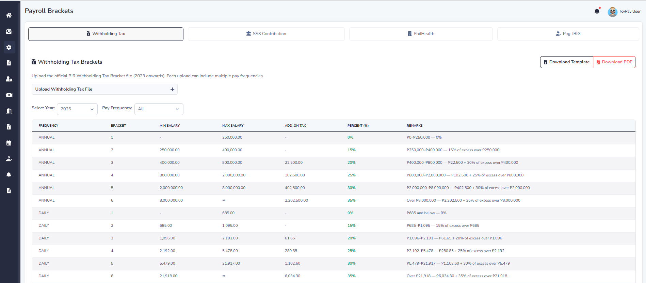Click the bank icon on SSS Contribution tab
The image size is (646, 283).
pyautogui.click(x=248, y=34)
